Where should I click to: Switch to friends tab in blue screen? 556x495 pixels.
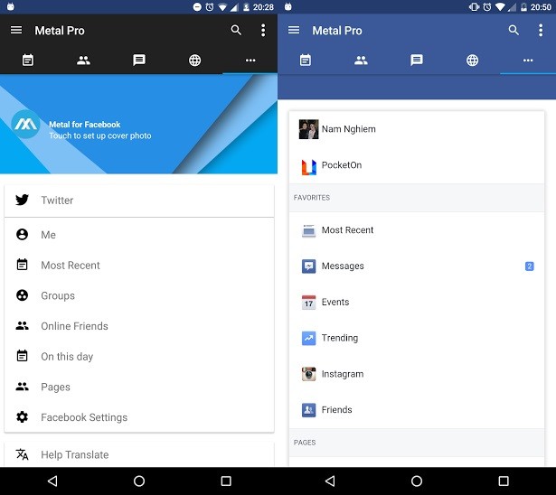coord(361,61)
